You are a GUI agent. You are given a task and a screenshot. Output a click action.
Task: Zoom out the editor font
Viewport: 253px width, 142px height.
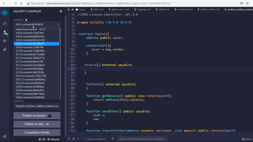coord(69,9)
